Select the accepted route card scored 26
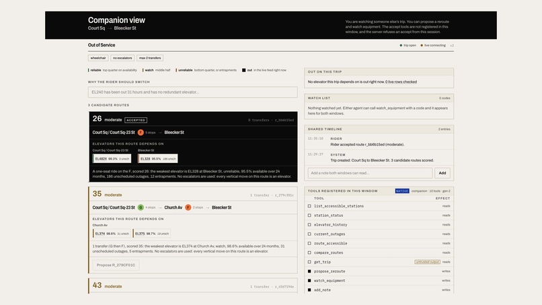The height and width of the screenshot is (305, 542). (x=193, y=147)
